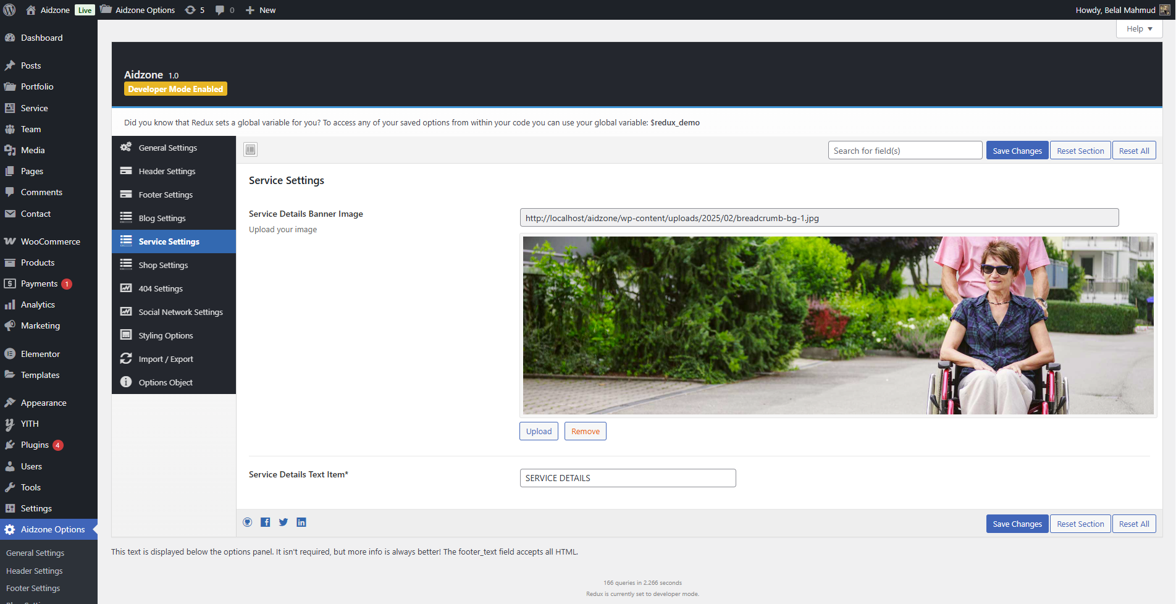Click the LinkedIn icon in footer
Screen dimensions: 1176x604
[301, 522]
